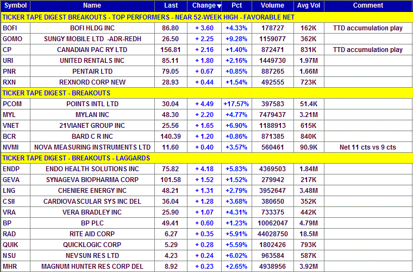Click the MHR symbol cell
This screenshot has width=413, height=272.
(15, 267)
